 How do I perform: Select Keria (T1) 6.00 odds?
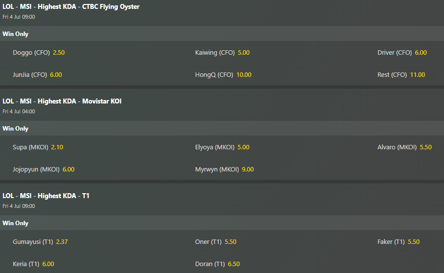pos(34,264)
